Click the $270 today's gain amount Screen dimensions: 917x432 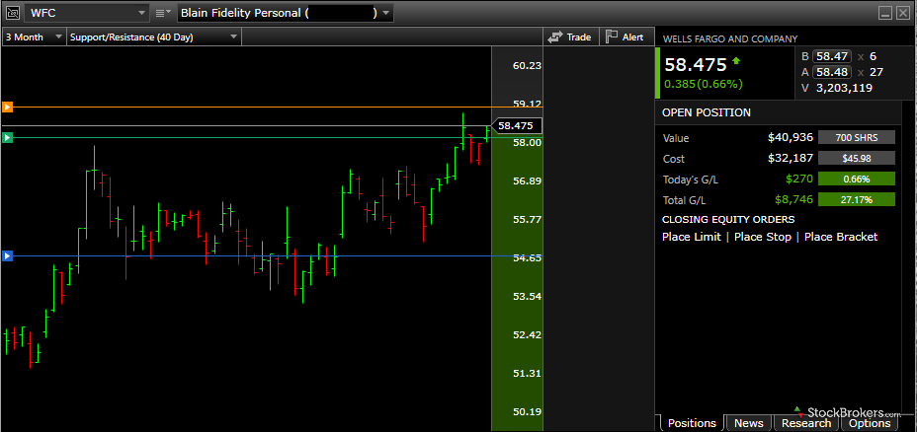[798, 180]
